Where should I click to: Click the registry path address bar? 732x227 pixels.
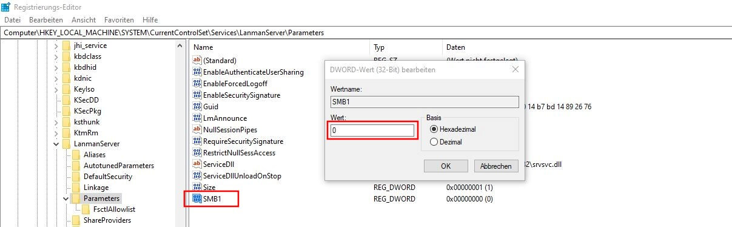pyautogui.click(x=366, y=32)
